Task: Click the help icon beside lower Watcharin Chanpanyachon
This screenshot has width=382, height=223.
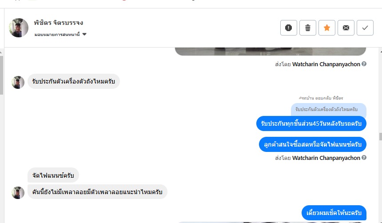Action: 364,158
